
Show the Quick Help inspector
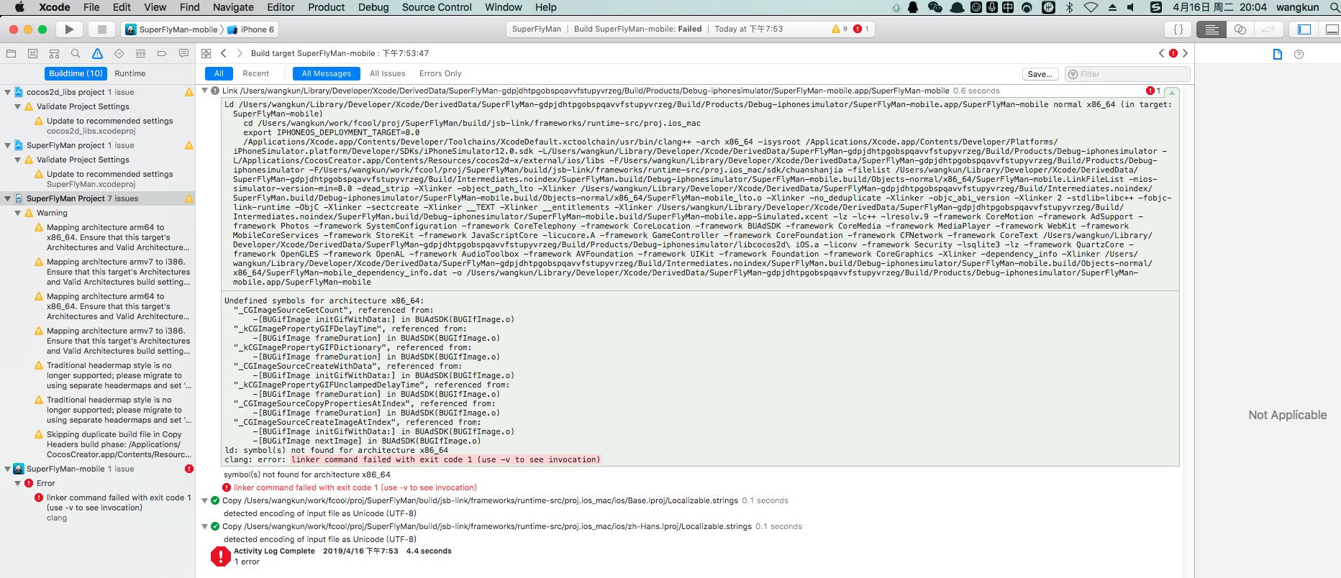point(1299,54)
